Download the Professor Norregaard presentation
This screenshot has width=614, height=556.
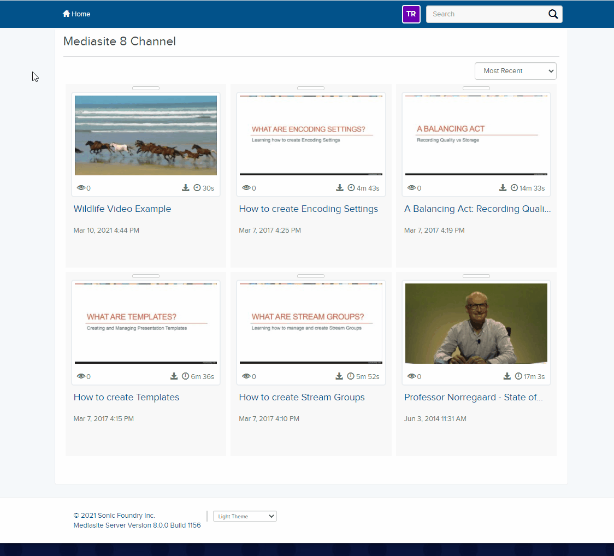point(507,376)
